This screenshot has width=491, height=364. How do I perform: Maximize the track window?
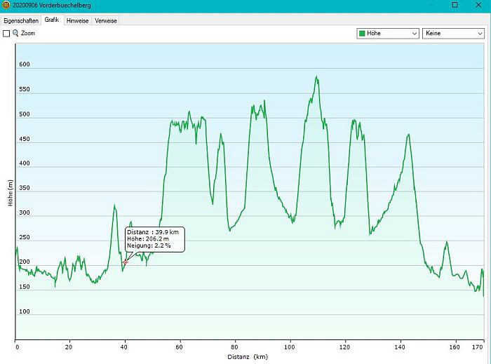455,5
